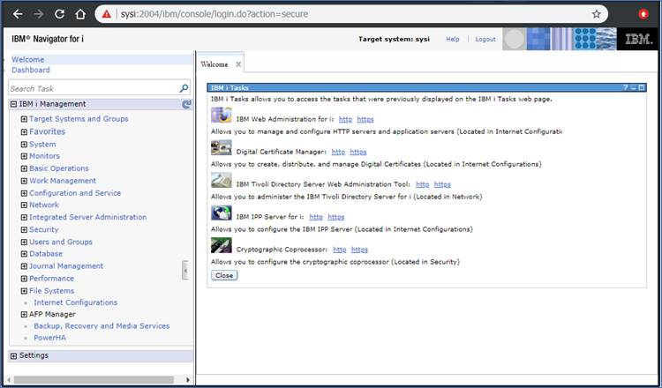
Task: Open the PowerHA item
Action: tap(49, 338)
